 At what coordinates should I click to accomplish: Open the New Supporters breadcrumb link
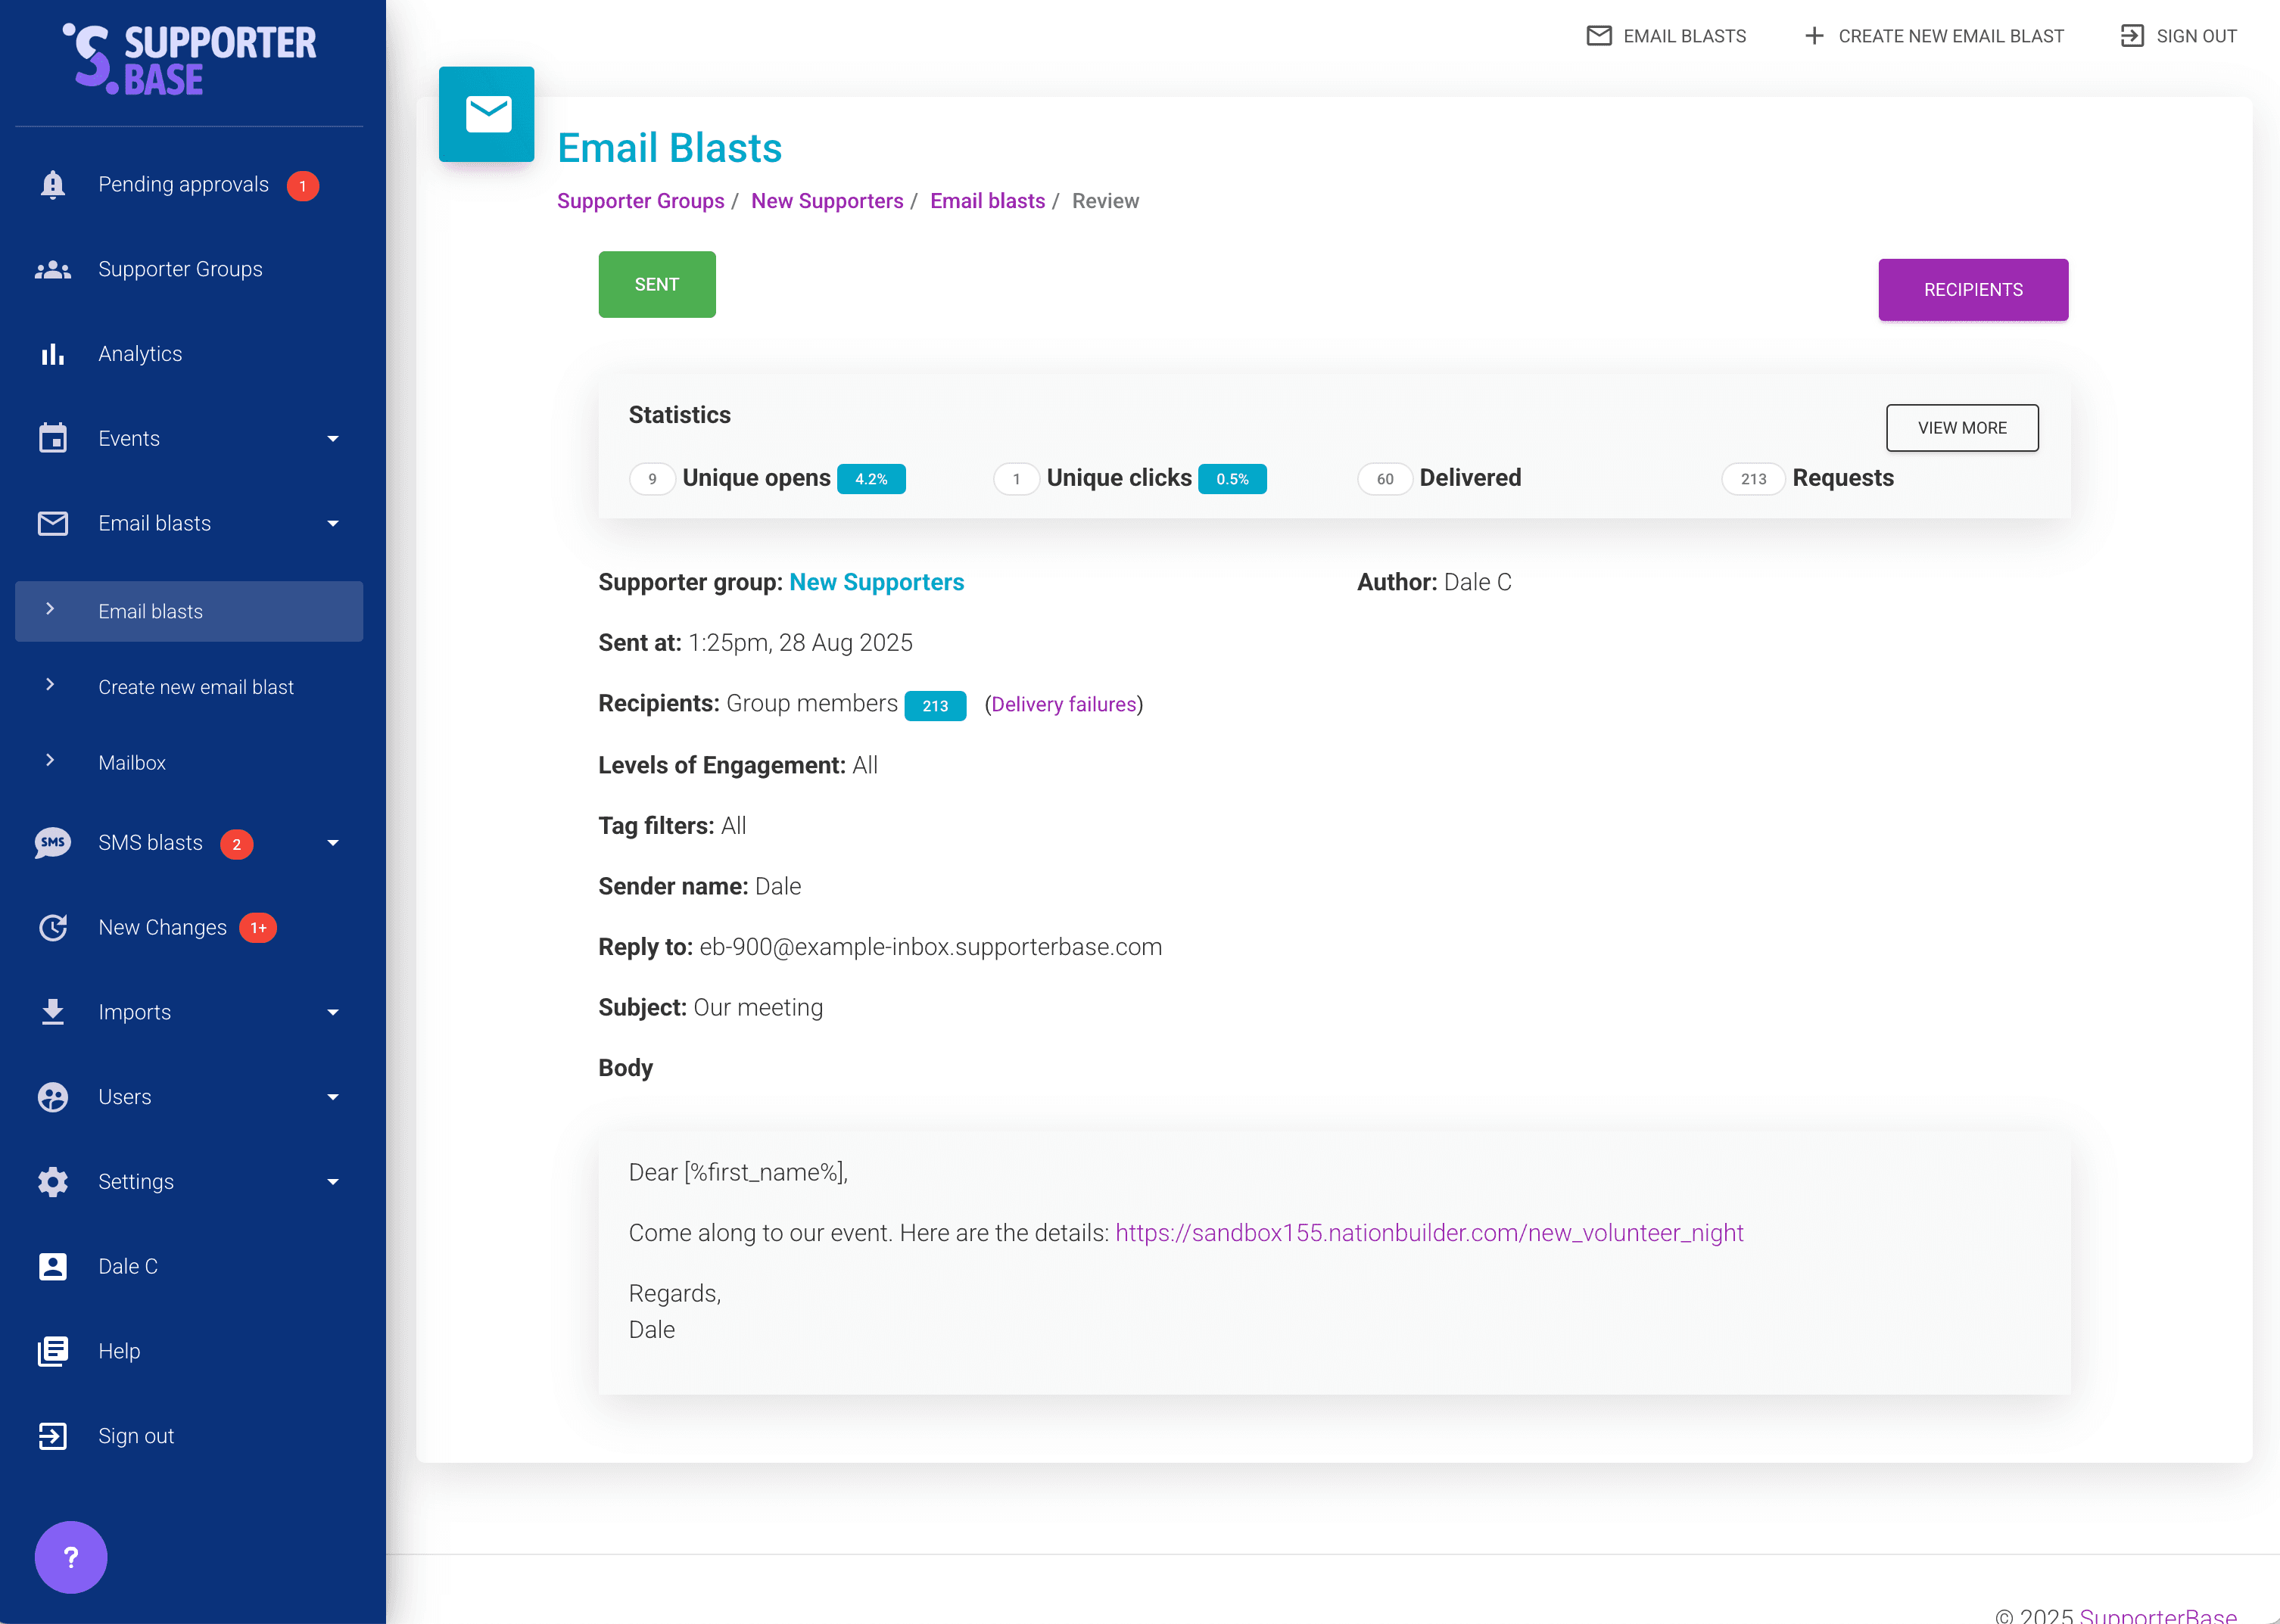click(827, 200)
